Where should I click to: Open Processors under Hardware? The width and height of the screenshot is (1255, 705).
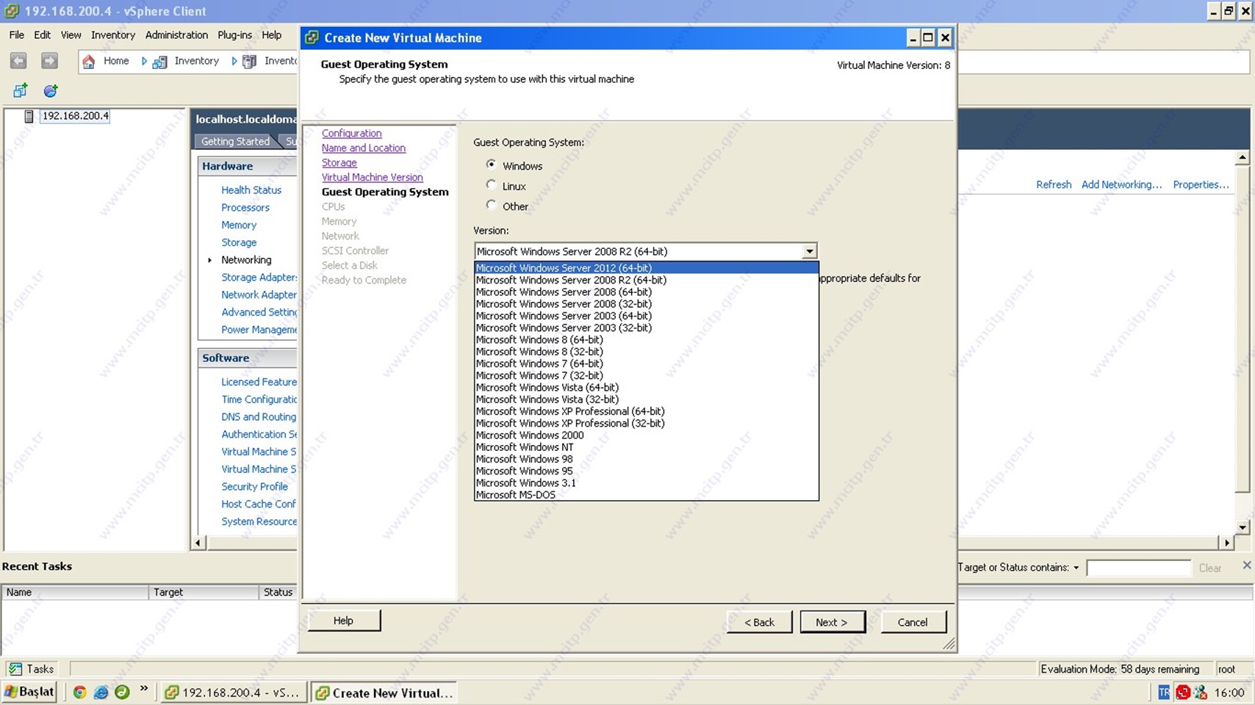point(245,207)
